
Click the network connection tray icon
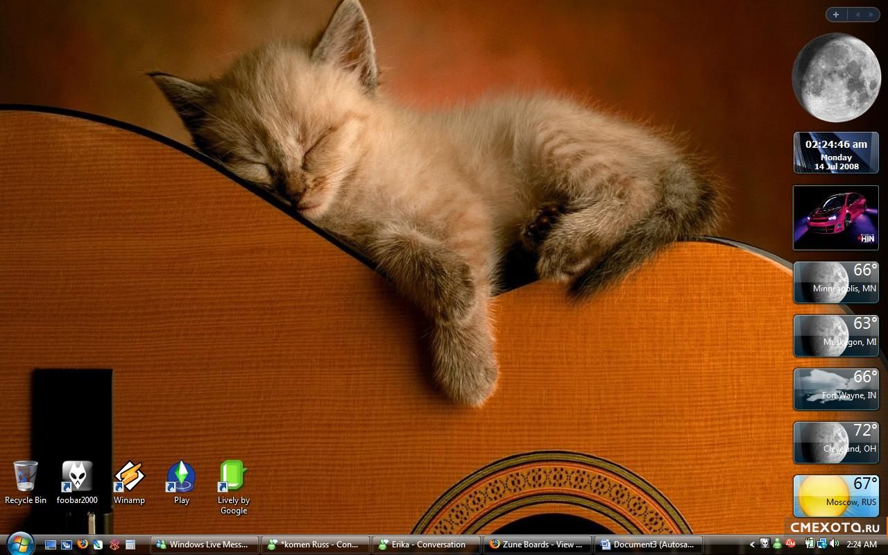click(821, 545)
